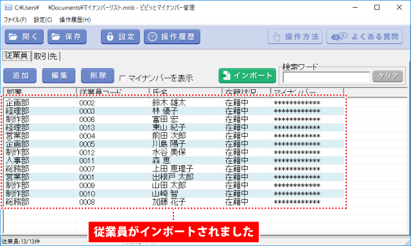
Task: Sort by the マイナンバー column header
Action: [x=307, y=92]
